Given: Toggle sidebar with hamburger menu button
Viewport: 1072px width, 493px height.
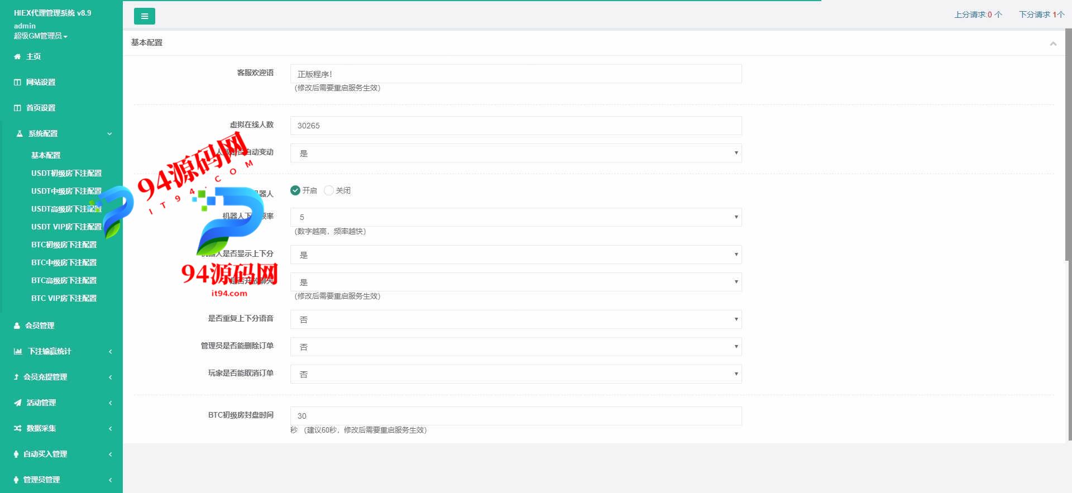Looking at the screenshot, I should point(144,16).
